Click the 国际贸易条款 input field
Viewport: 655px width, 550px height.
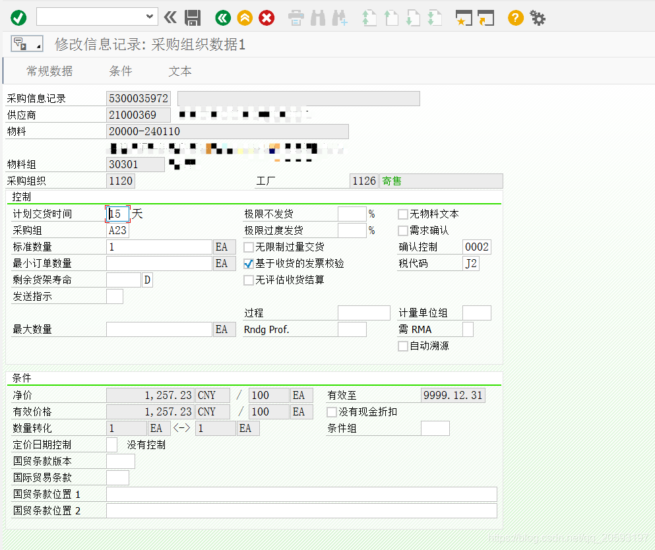point(118,477)
